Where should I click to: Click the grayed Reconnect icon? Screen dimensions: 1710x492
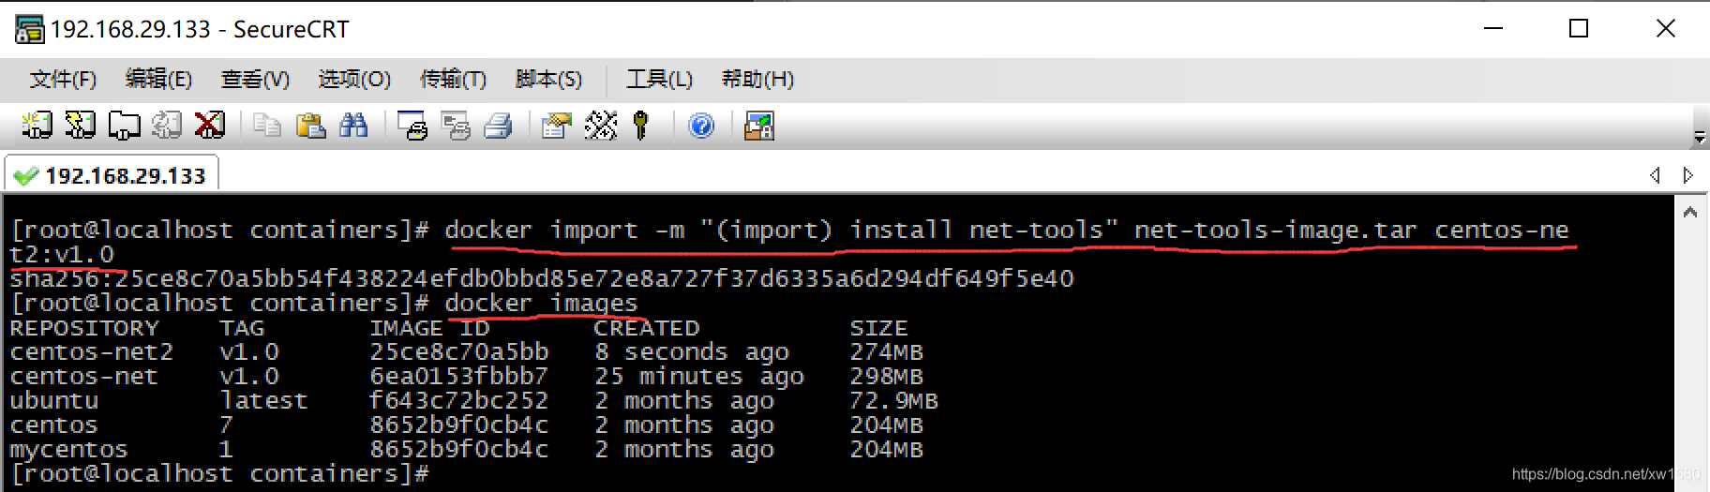tap(167, 125)
